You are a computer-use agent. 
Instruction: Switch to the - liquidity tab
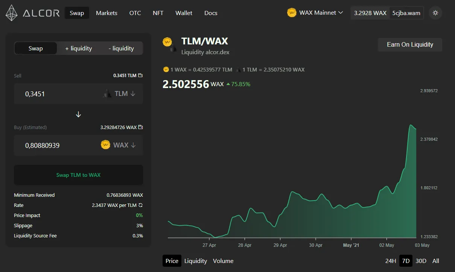[x=121, y=48]
